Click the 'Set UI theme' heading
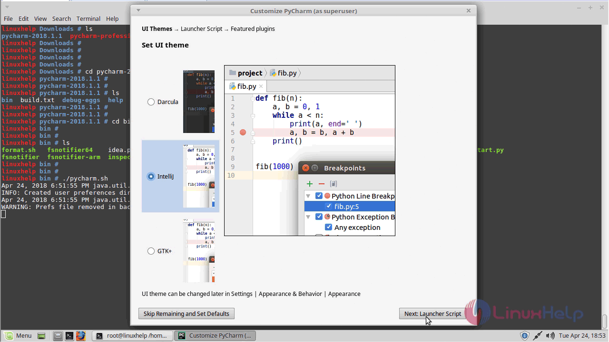Viewport: 609px width, 342px height. [x=165, y=45]
